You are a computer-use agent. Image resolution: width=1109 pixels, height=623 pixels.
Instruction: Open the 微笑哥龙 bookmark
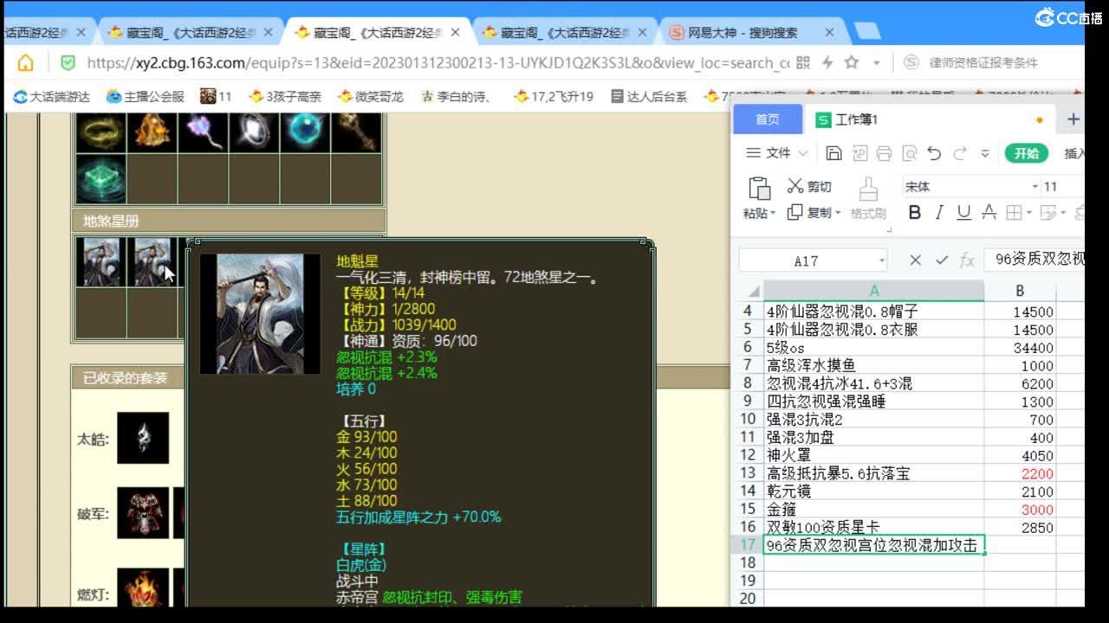pyautogui.click(x=371, y=96)
